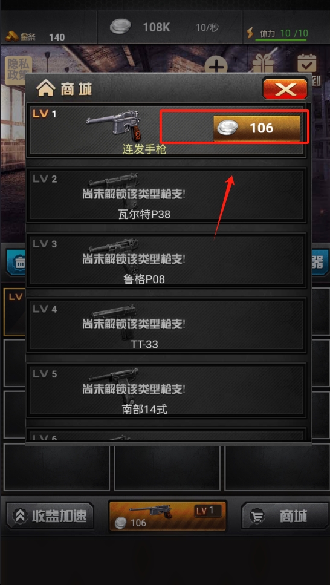Image resolution: width=330 pixels, height=585 pixels.
Task: Select the locked TT-33 entry
Action: (x=166, y=324)
